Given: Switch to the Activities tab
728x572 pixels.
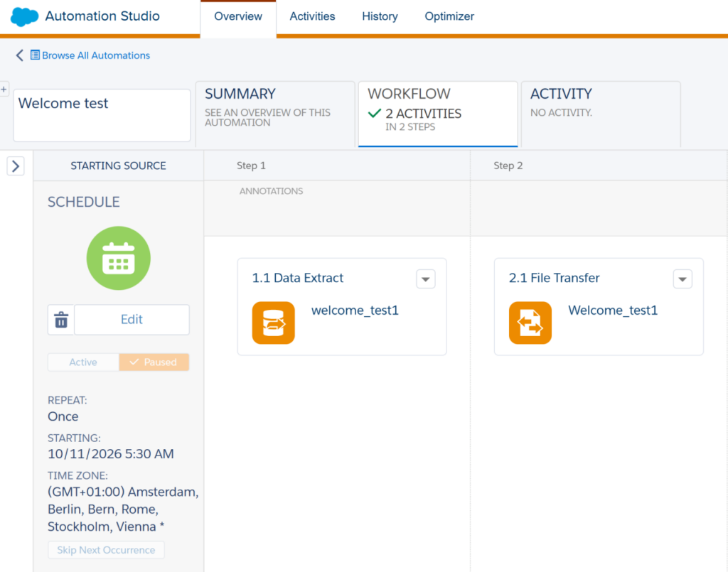Looking at the screenshot, I should pyautogui.click(x=313, y=17).
